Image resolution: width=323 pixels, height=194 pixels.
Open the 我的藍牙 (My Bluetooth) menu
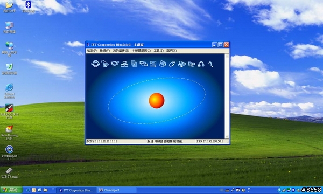[x=121, y=51]
